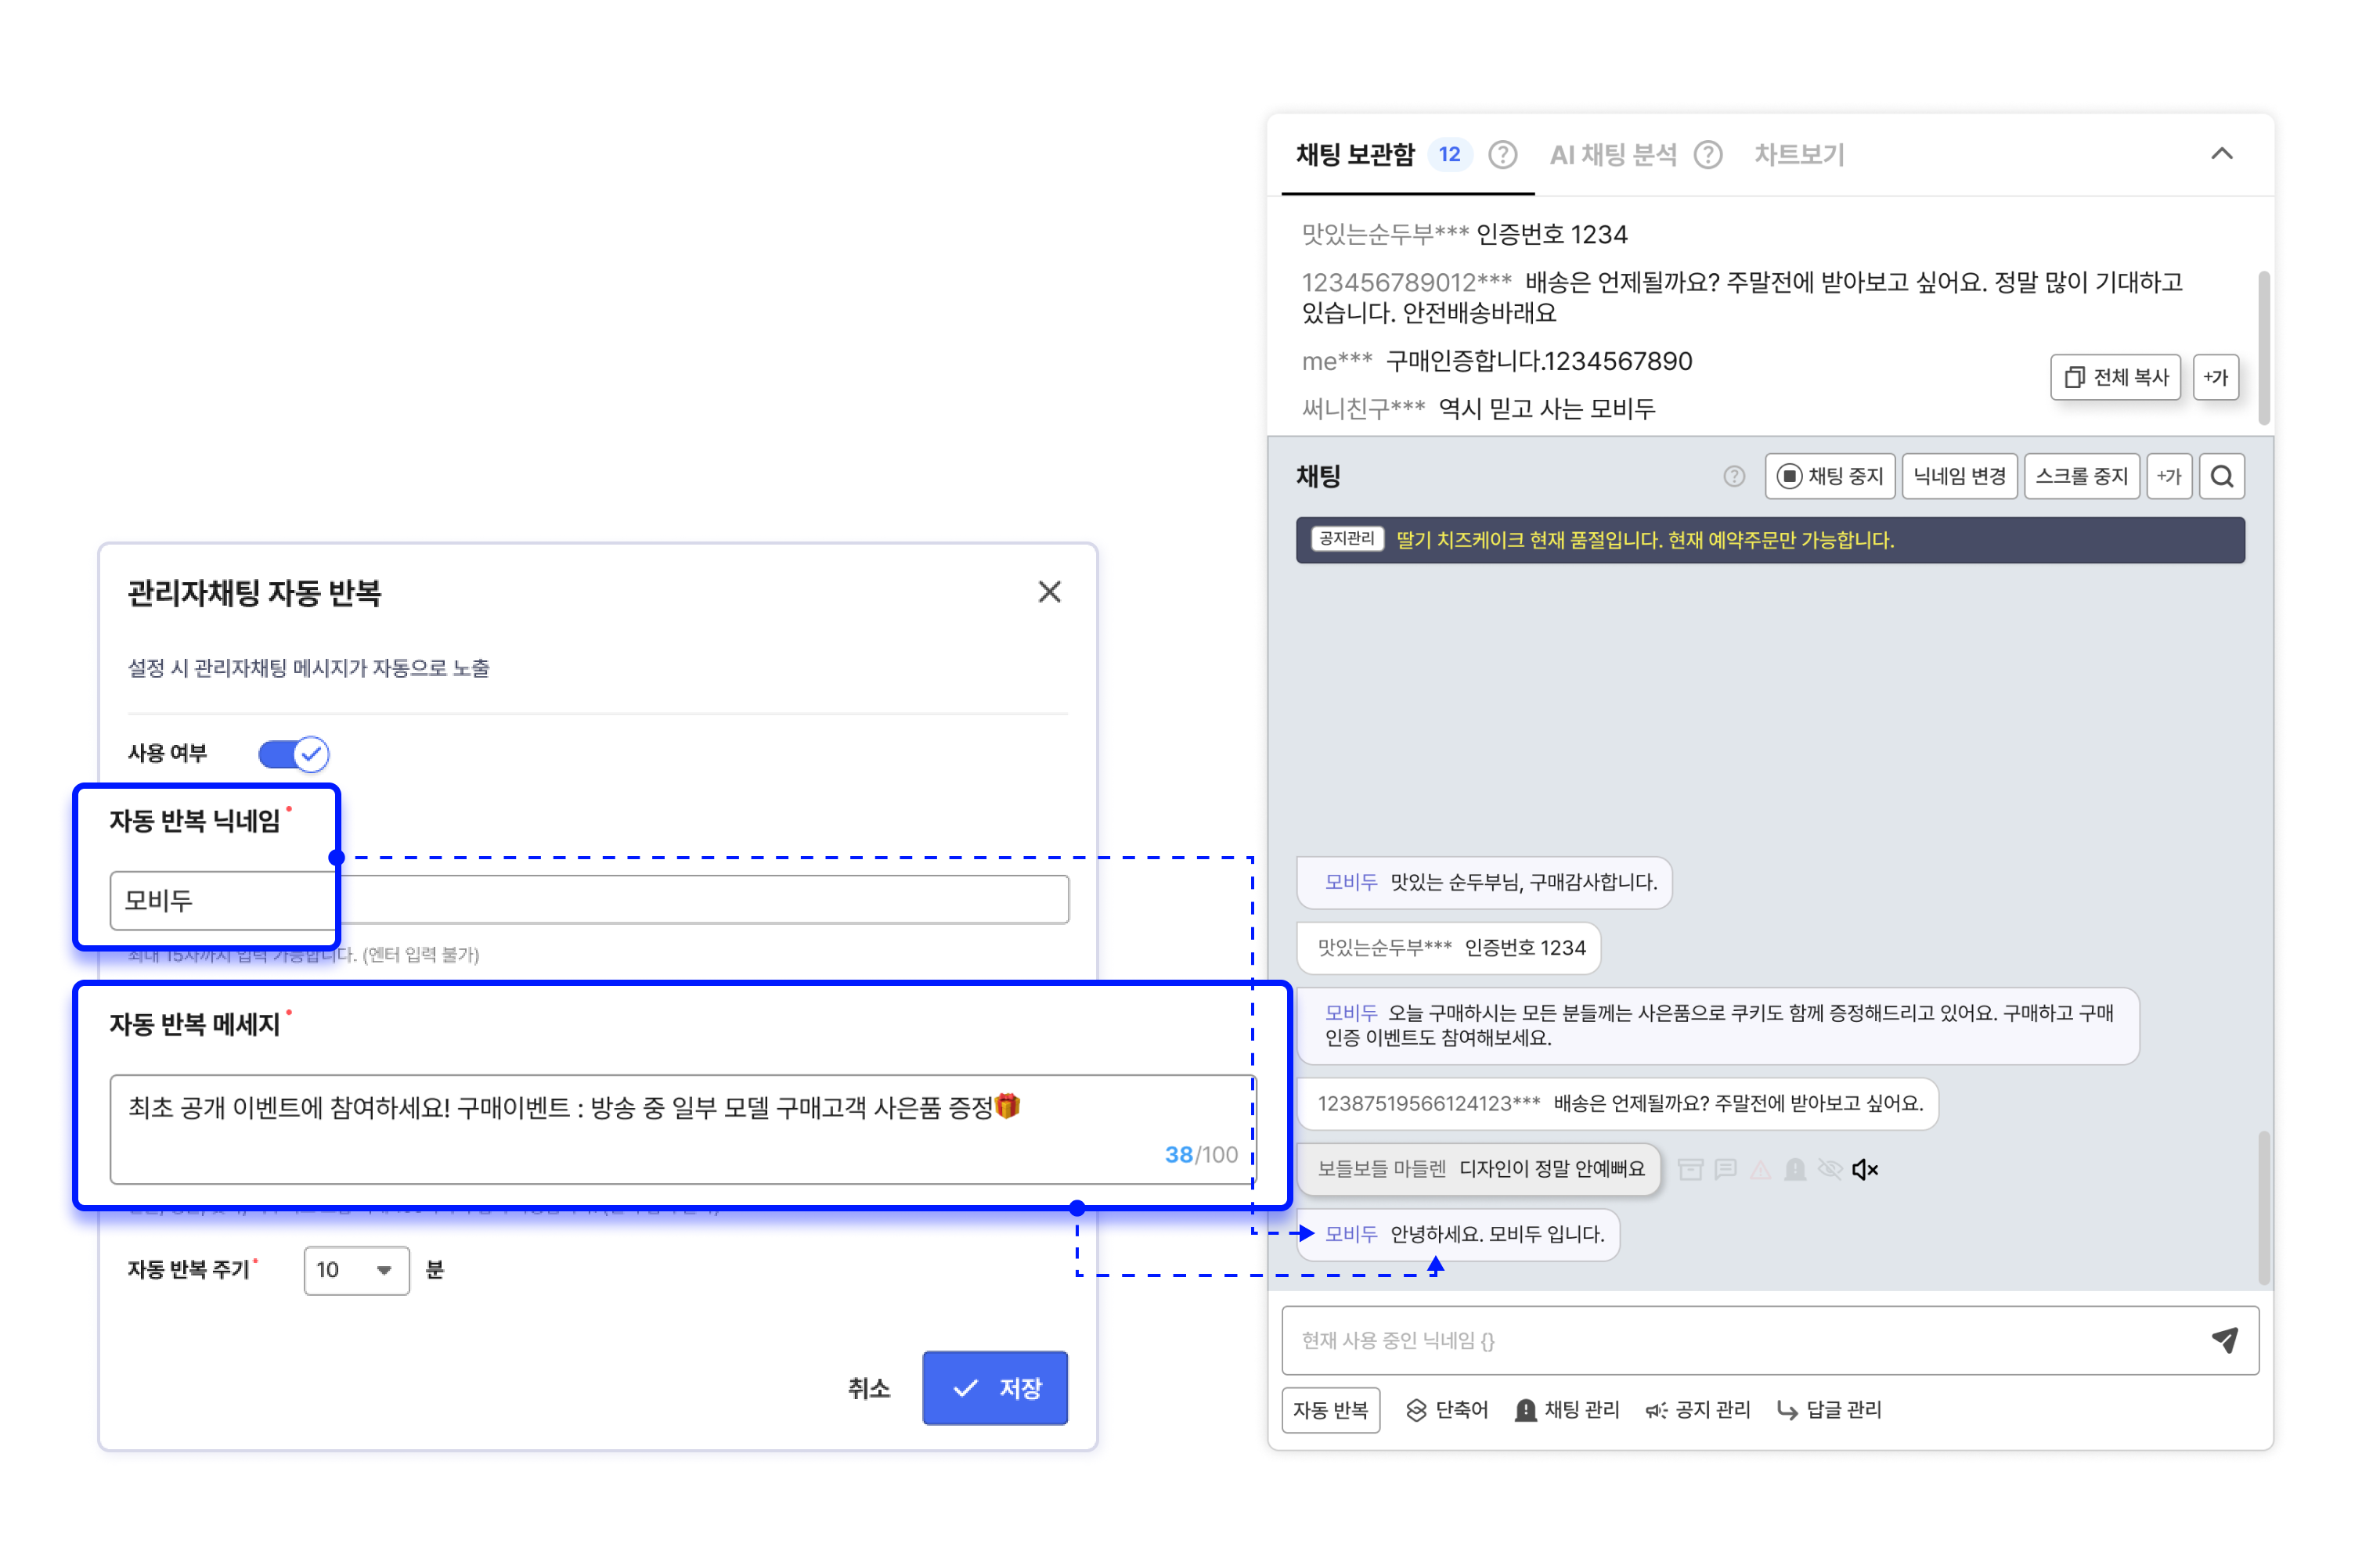Click the archive box icon next to the hovered message
The image size is (2380, 1565).
pos(1690,1169)
